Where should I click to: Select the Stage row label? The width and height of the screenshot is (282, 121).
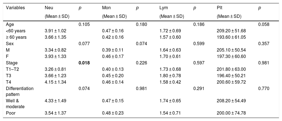click(x=11, y=63)
